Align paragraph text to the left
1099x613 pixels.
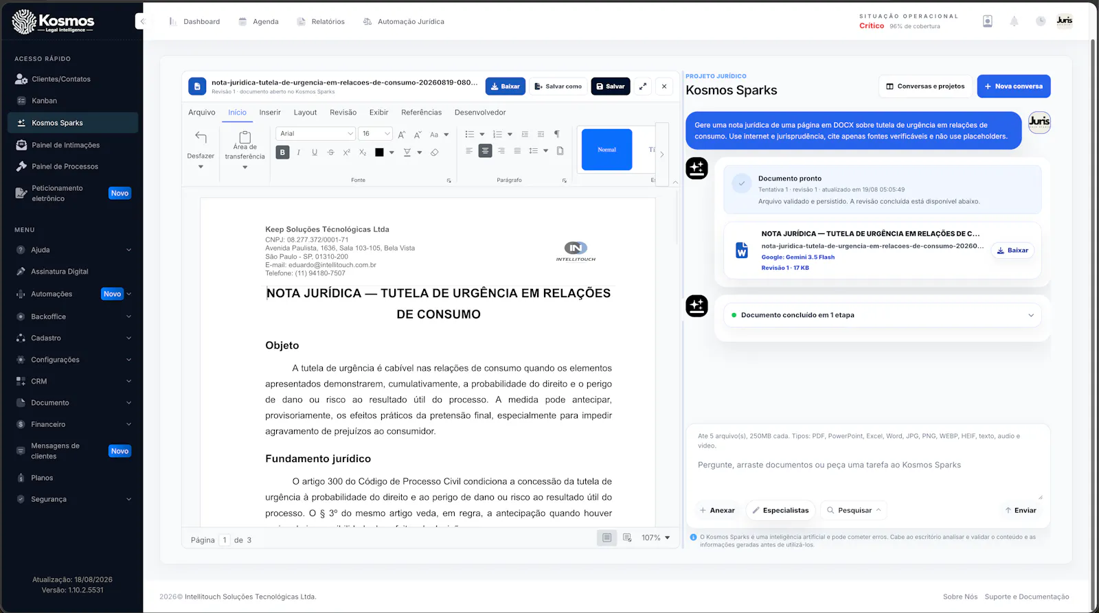tap(469, 151)
